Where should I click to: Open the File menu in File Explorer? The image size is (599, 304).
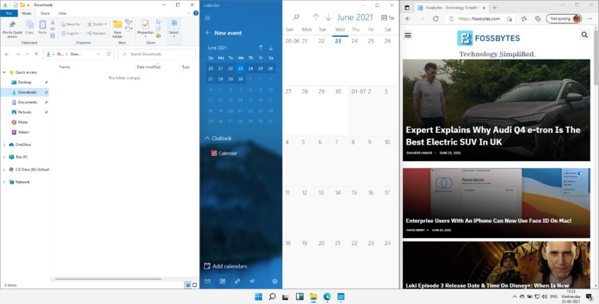pyautogui.click(x=9, y=13)
